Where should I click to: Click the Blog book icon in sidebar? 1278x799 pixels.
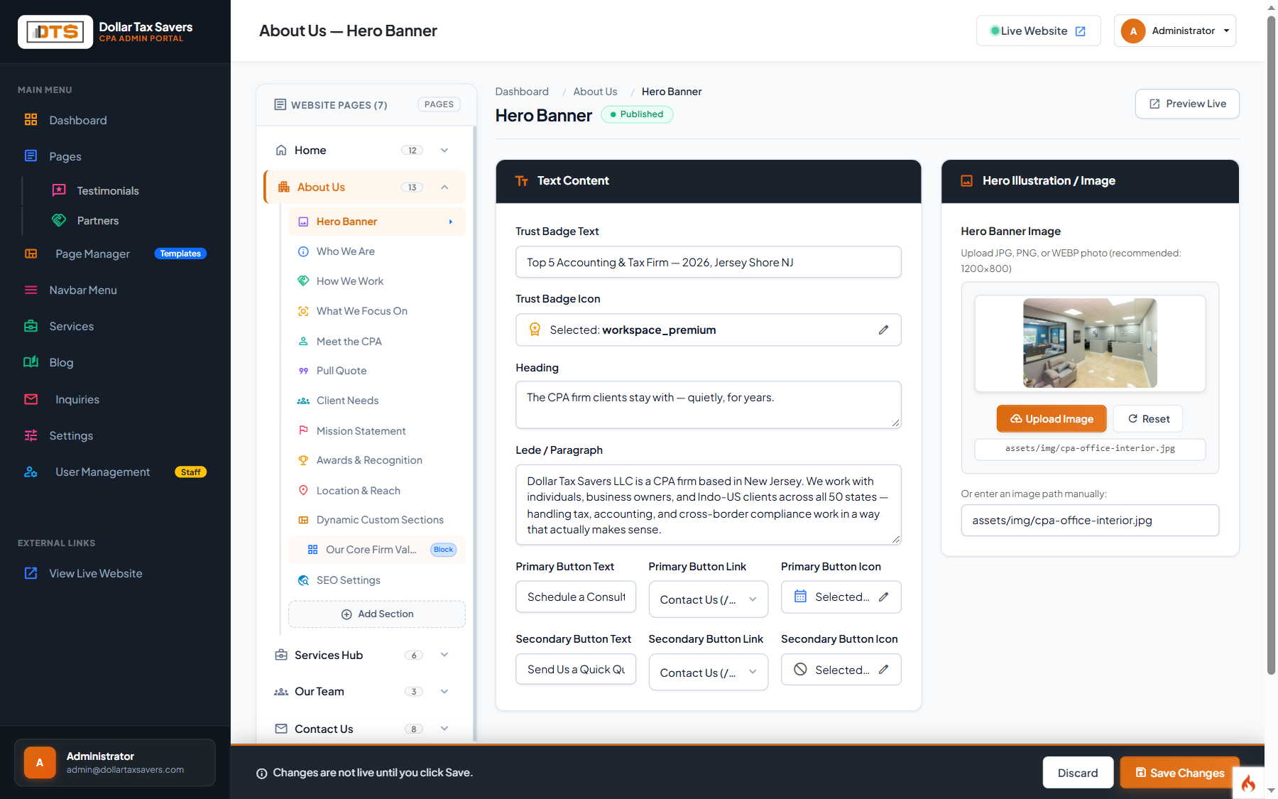point(31,362)
